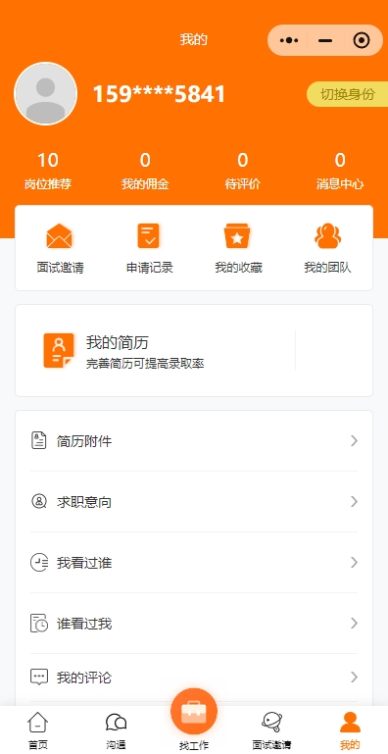Open the 谁看过我 row label
This screenshot has width=388, height=754.
84,624
